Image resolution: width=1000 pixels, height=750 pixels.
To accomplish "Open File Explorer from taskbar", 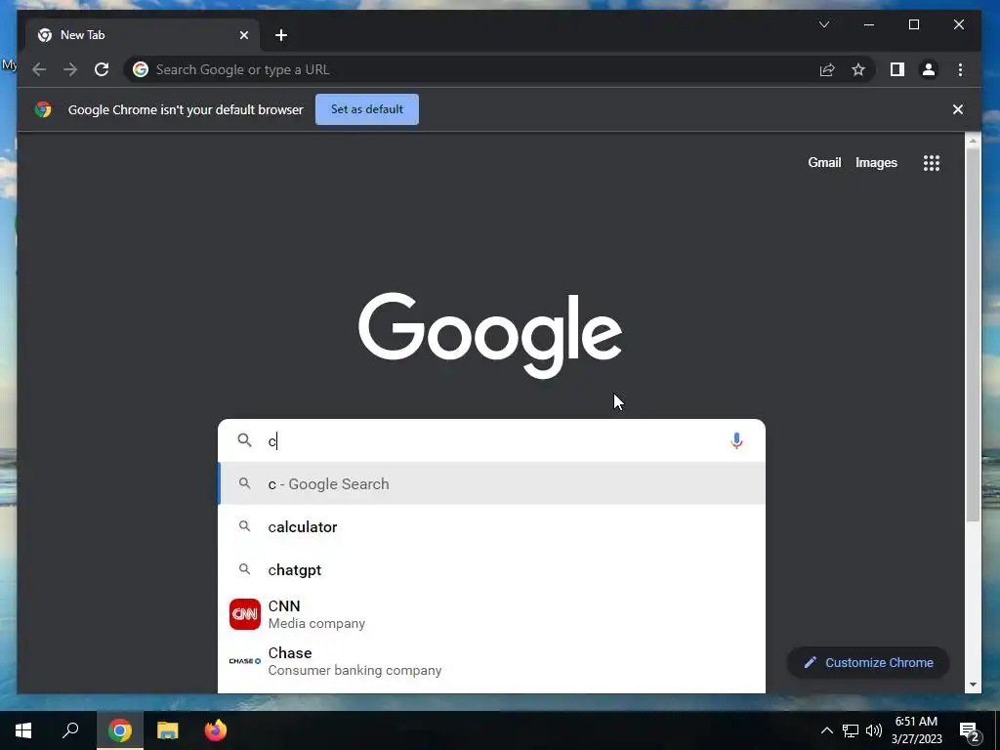I will tap(168, 730).
